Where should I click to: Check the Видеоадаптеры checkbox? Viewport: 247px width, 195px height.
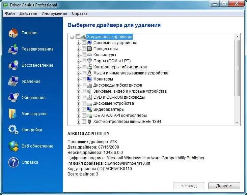[84, 109]
